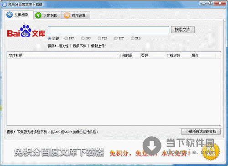Viewport: 228px width, 166px height.
Task: Click the magnifier icon on 文库搜索 tab
Action: [10, 15]
